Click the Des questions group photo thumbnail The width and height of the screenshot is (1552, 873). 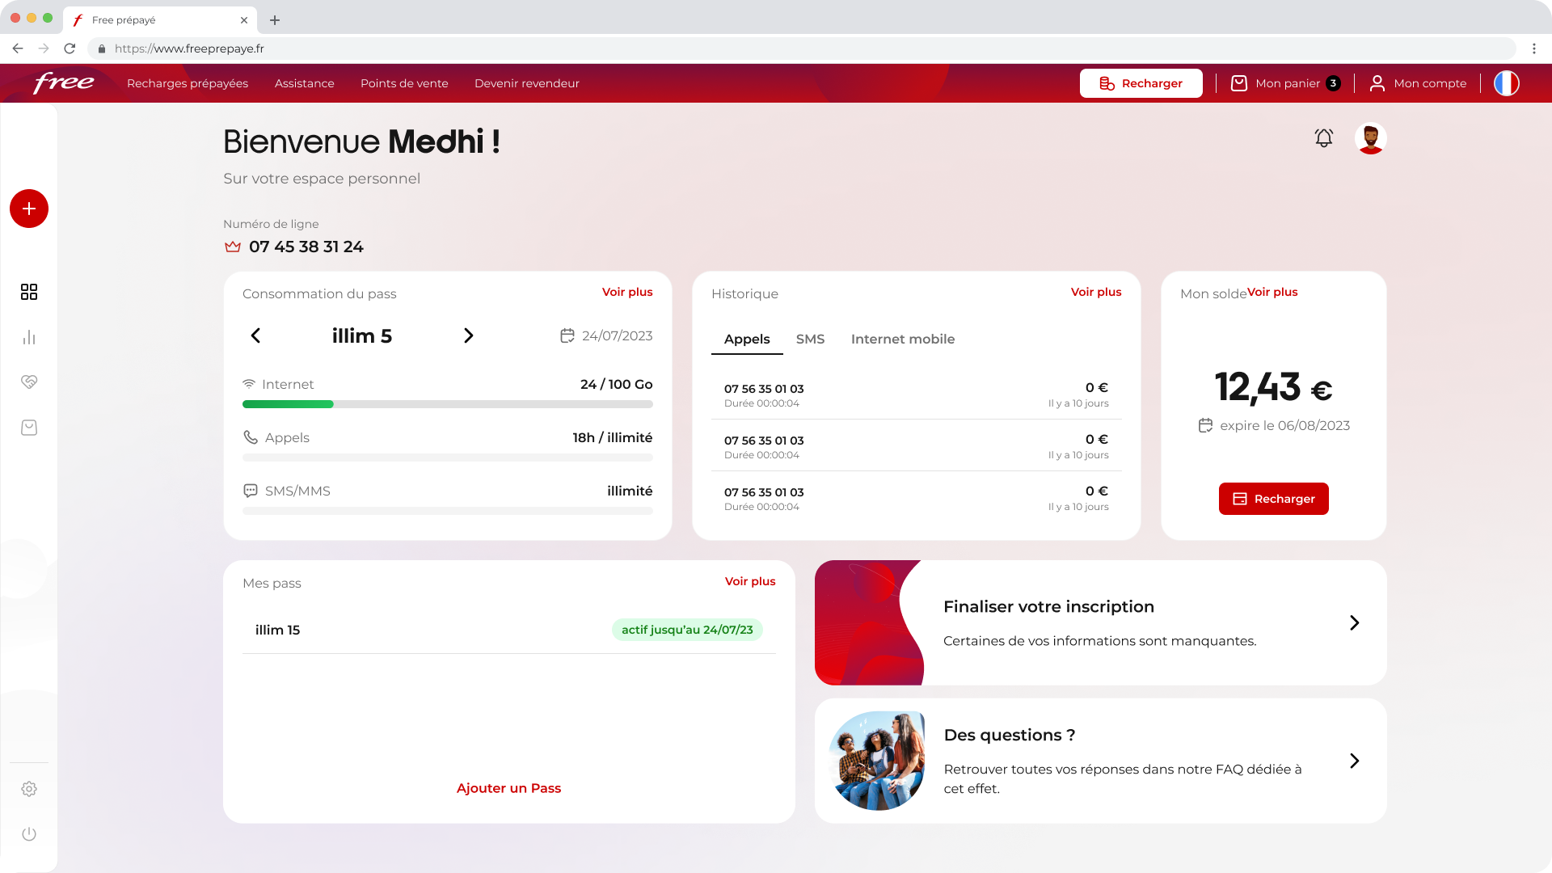[877, 761]
